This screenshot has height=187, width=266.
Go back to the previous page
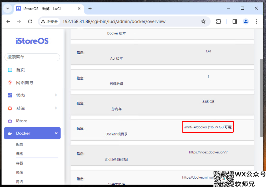[x=8, y=22]
